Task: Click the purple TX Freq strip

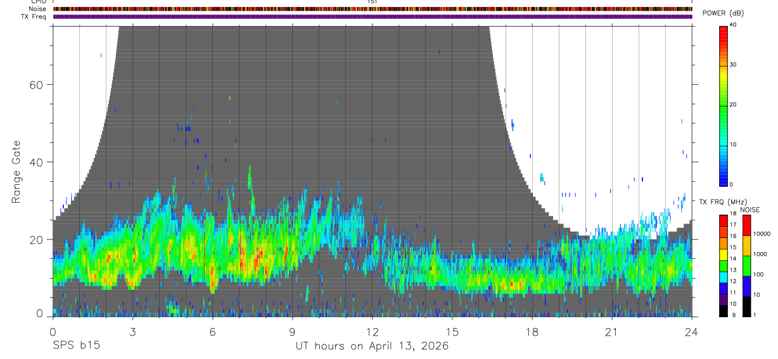Action: pyautogui.click(x=373, y=16)
